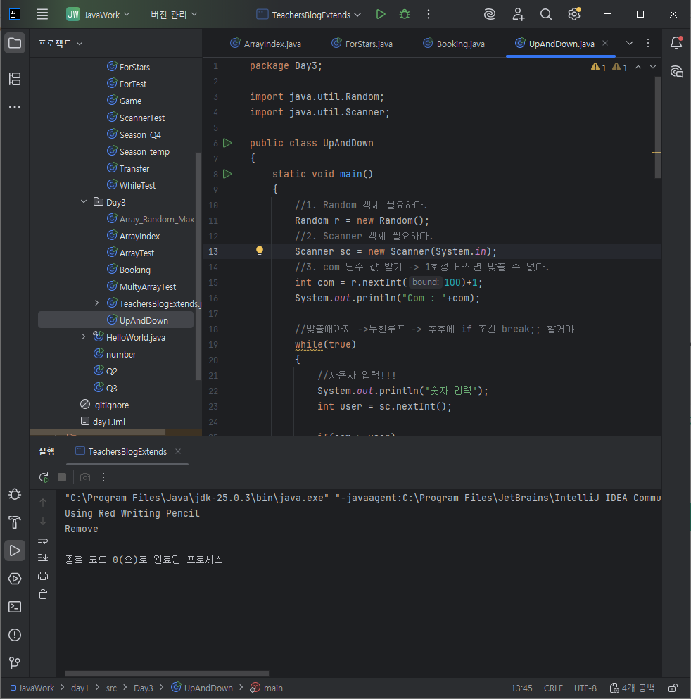Switch to the ArrayIndex.java tab
The height and width of the screenshot is (699, 691).
265,44
